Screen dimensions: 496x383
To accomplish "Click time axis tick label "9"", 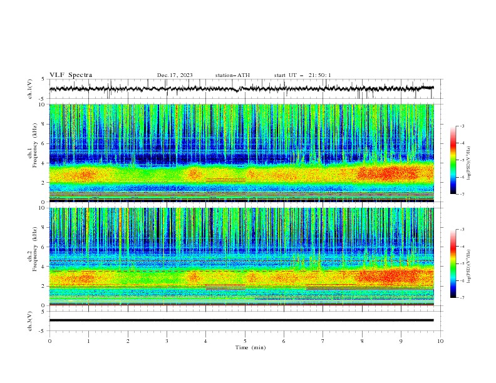I will pos(401,341).
